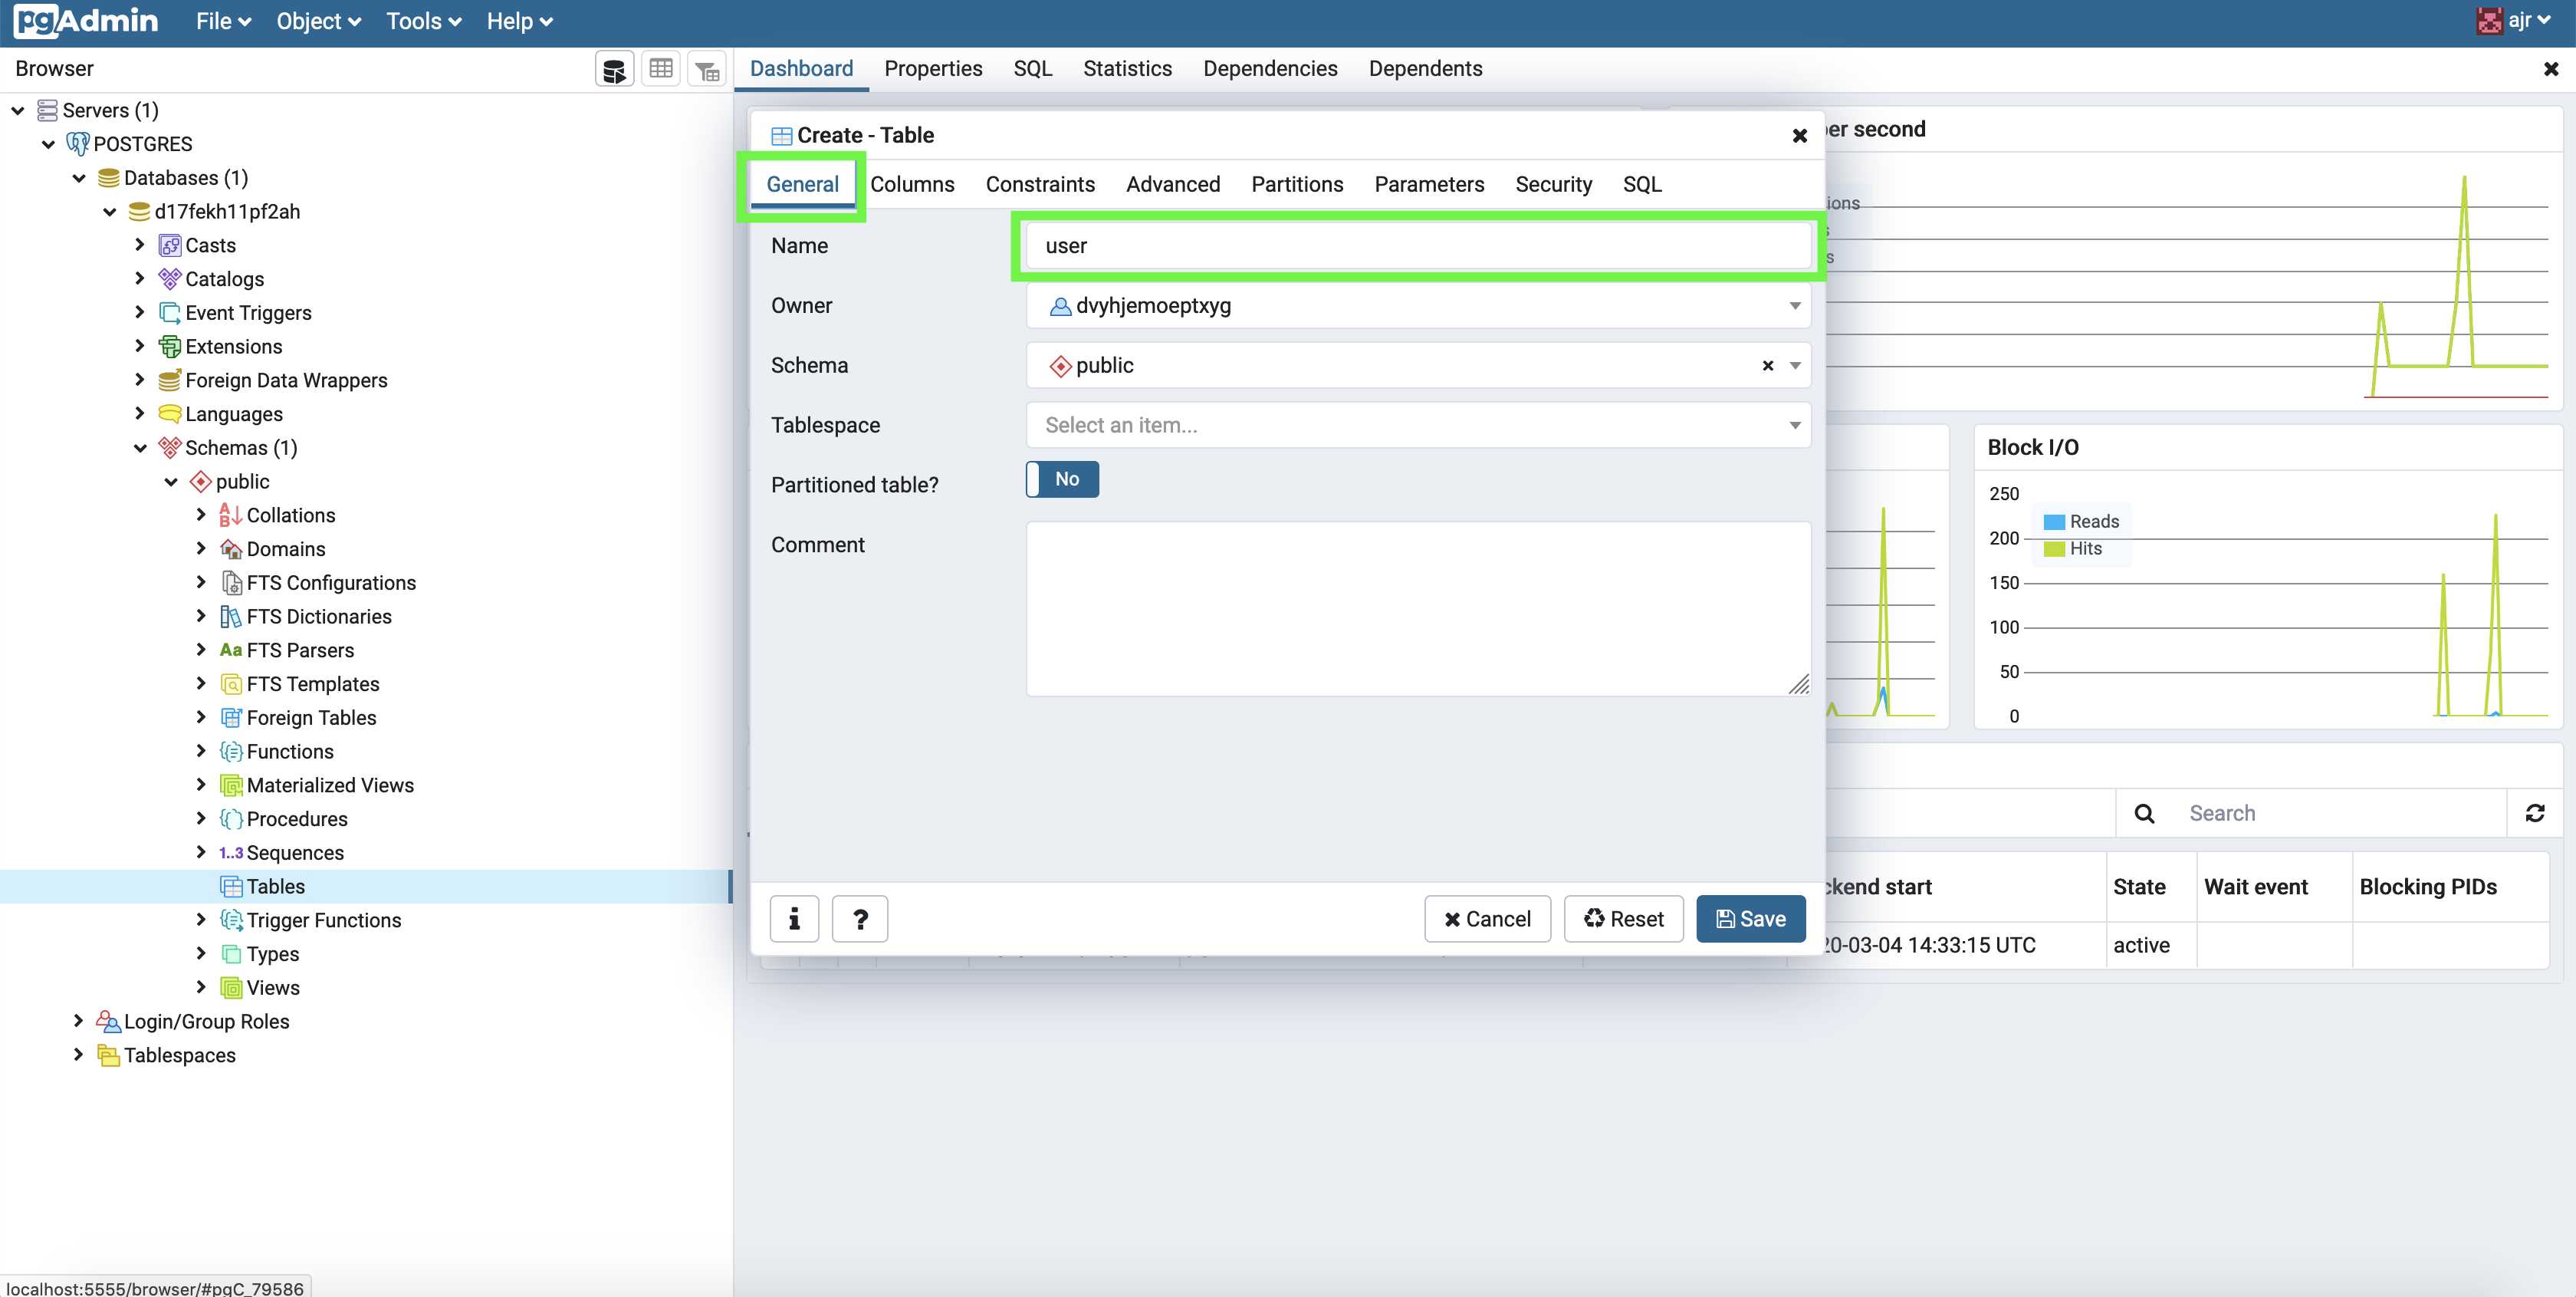Viewport: 2576px width, 1297px height.
Task: Click the View Data grid icon
Action: coord(661,69)
